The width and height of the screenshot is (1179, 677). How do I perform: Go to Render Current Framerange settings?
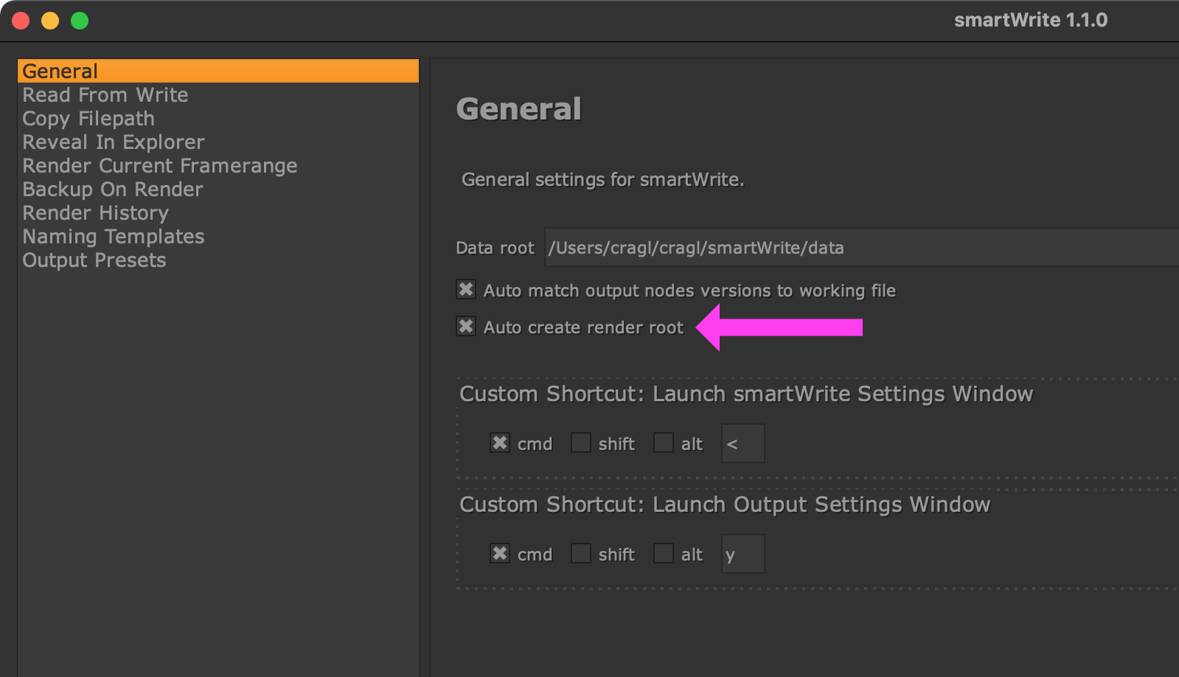[159, 166]
